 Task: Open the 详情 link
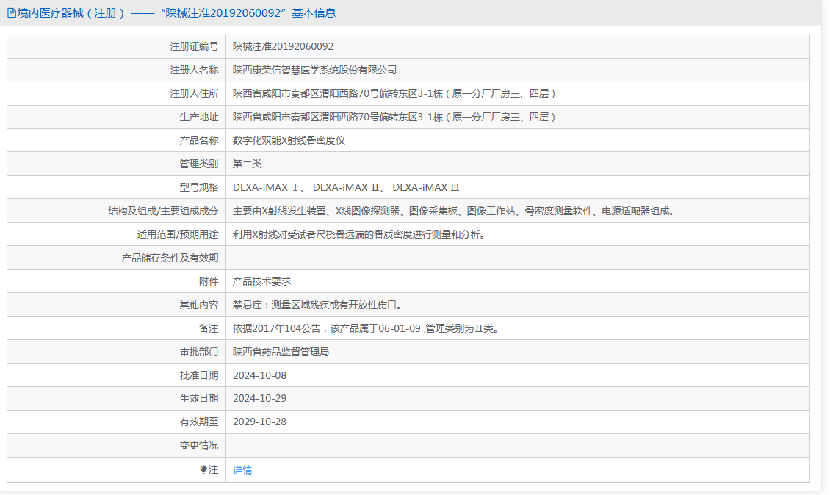tap(242, 469)
